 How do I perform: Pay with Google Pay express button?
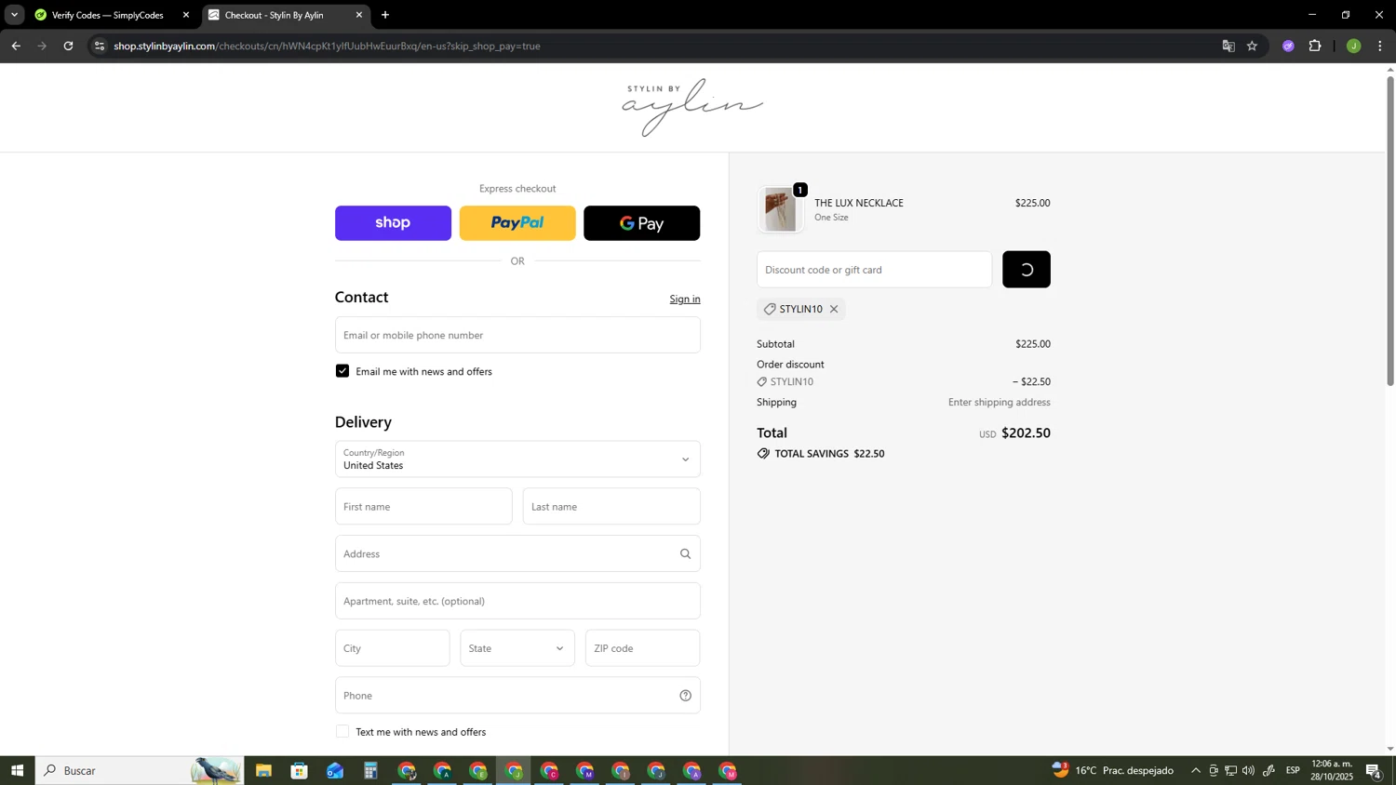[641, 223]
